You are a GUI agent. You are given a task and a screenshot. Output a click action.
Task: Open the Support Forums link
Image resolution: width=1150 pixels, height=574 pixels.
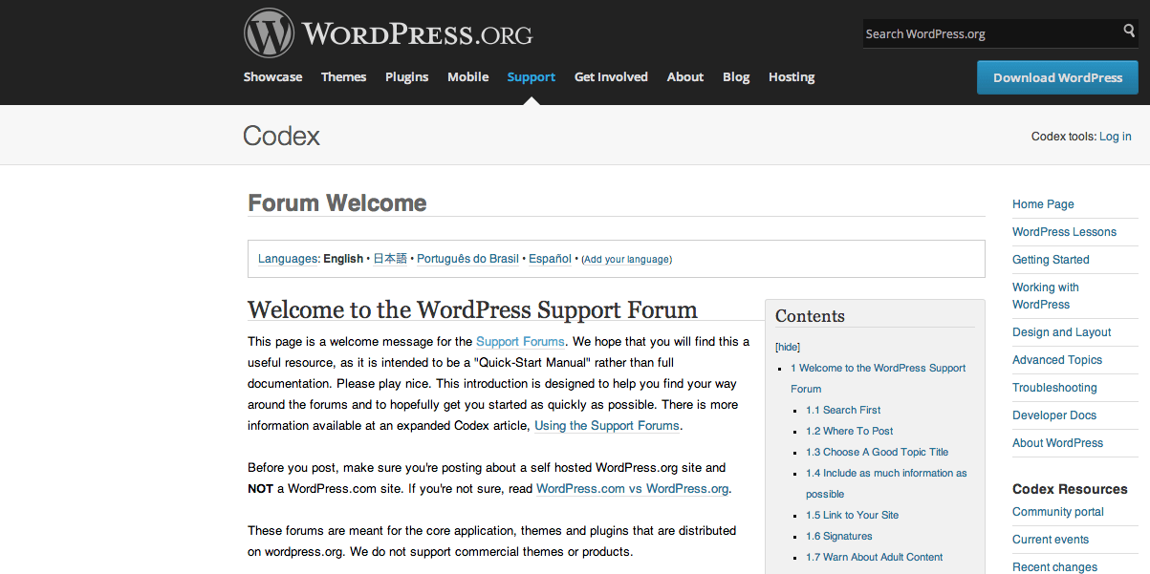pos(520,341)
